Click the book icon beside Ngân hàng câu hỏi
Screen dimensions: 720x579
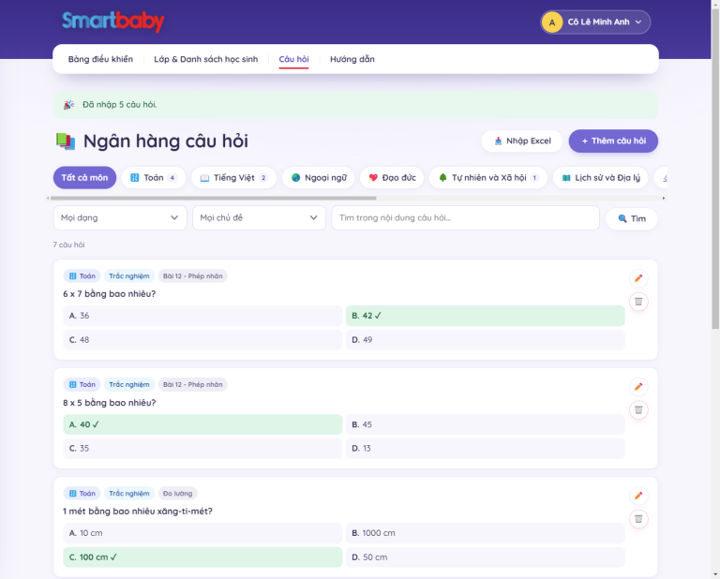66,141
